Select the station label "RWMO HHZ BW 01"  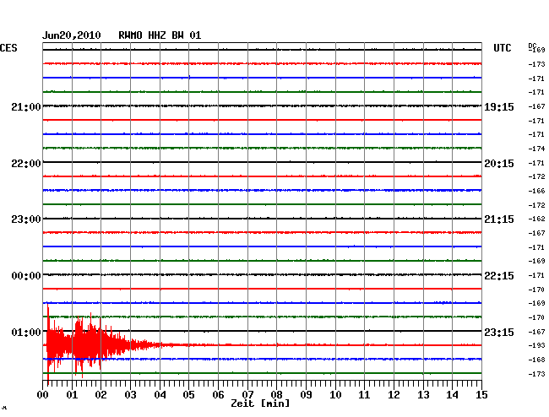coord(160,35)
